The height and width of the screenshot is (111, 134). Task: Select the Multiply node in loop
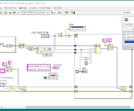tap(87, 59)
